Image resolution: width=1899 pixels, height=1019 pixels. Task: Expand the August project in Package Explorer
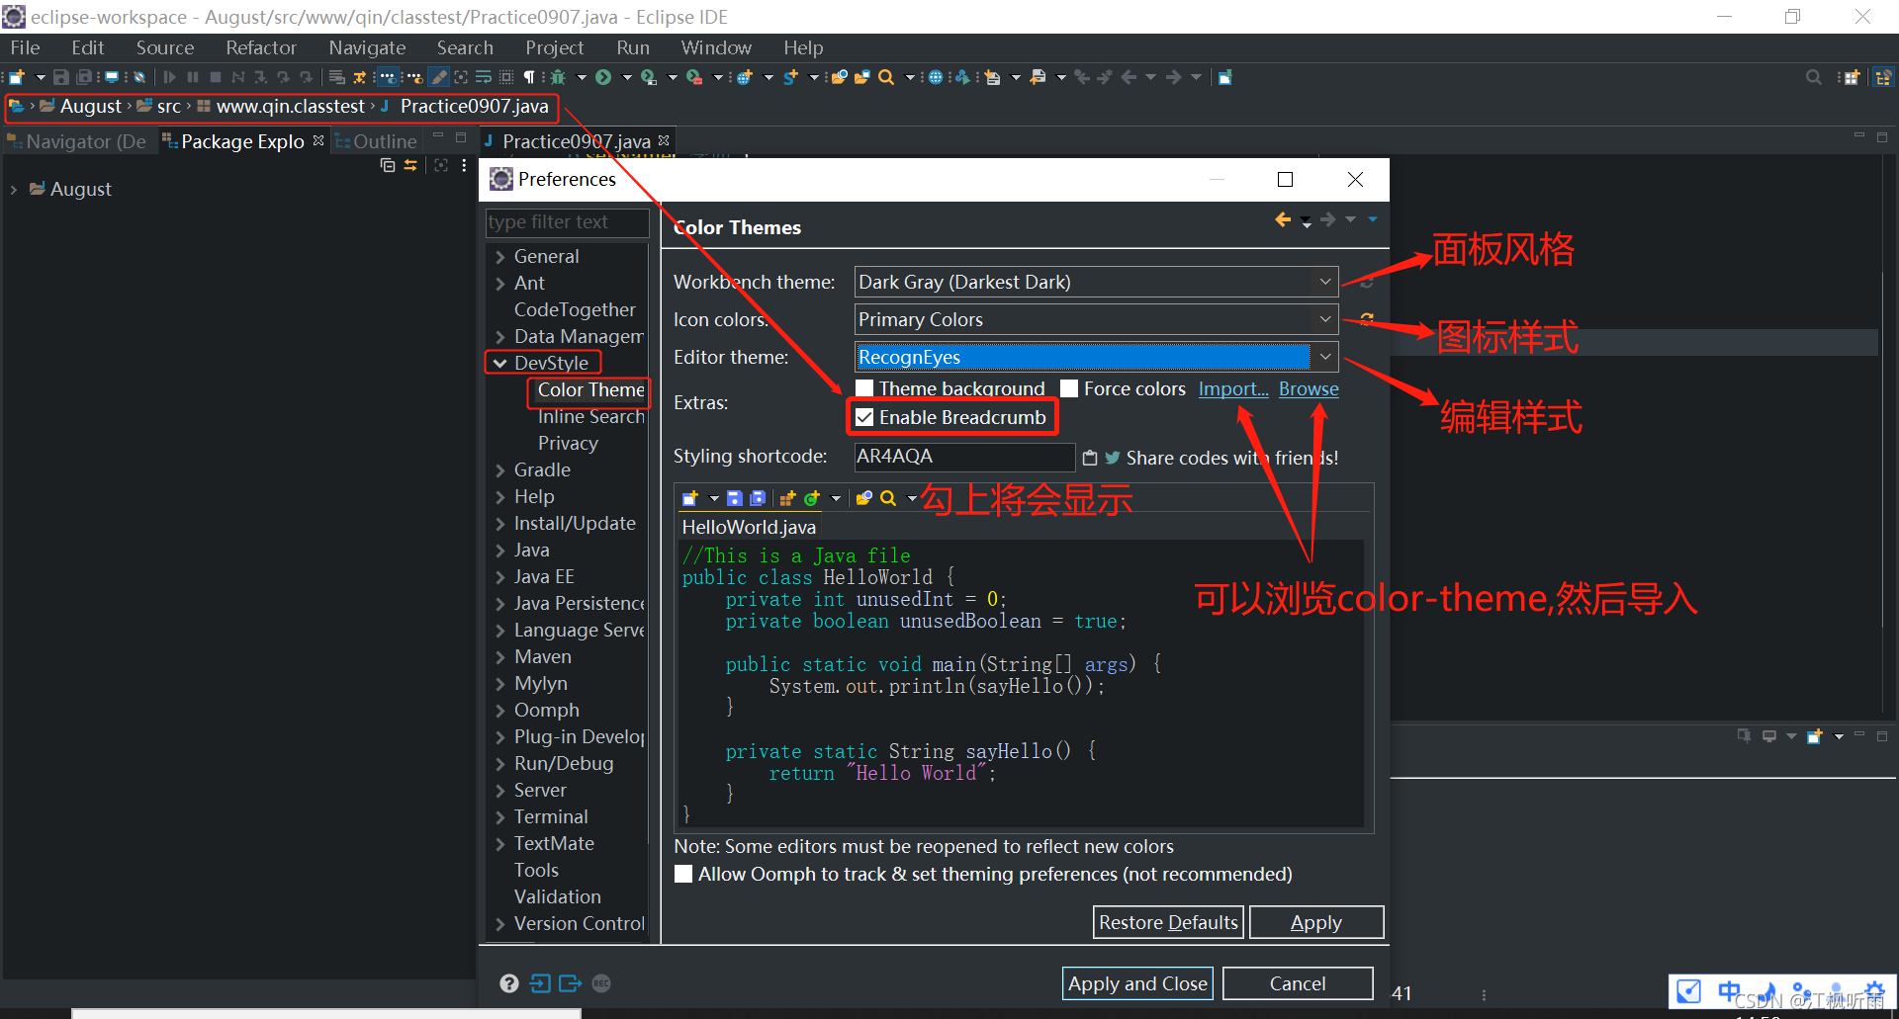[14, 190]
